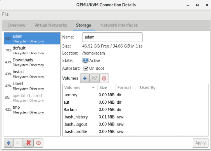
Task: Maximize the Connection Details window
Action: (197, 5)
